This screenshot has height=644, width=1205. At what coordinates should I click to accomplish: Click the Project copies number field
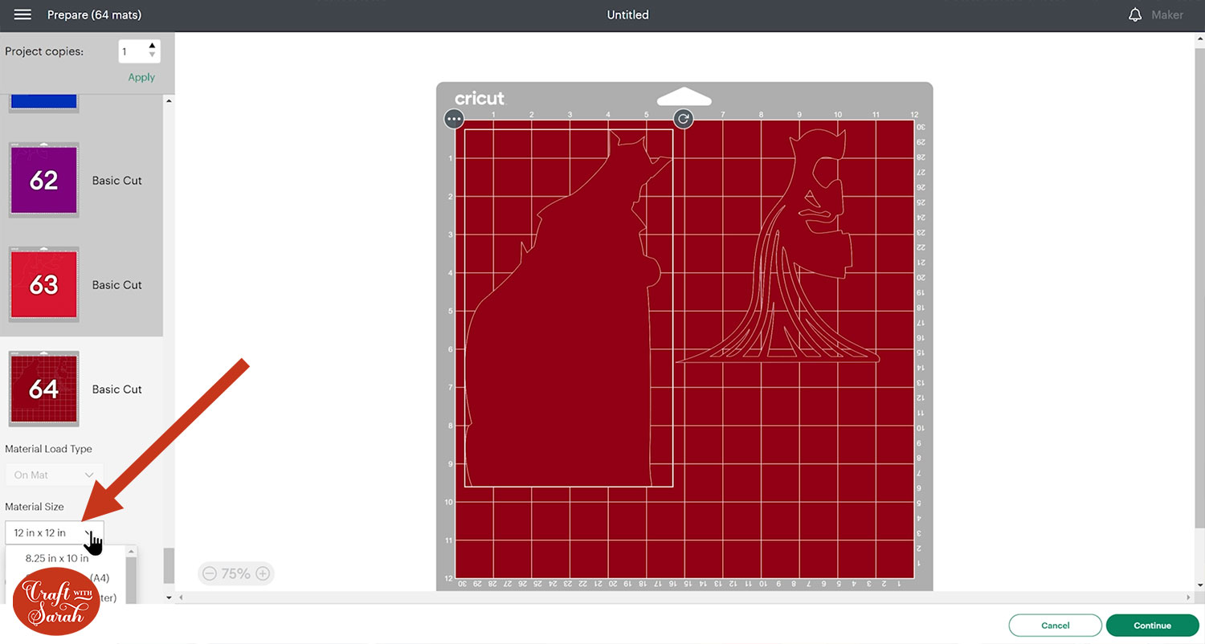(132, 51)
